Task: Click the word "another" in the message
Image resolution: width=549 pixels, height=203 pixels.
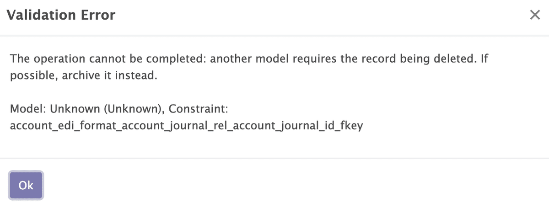Action: 227,59
